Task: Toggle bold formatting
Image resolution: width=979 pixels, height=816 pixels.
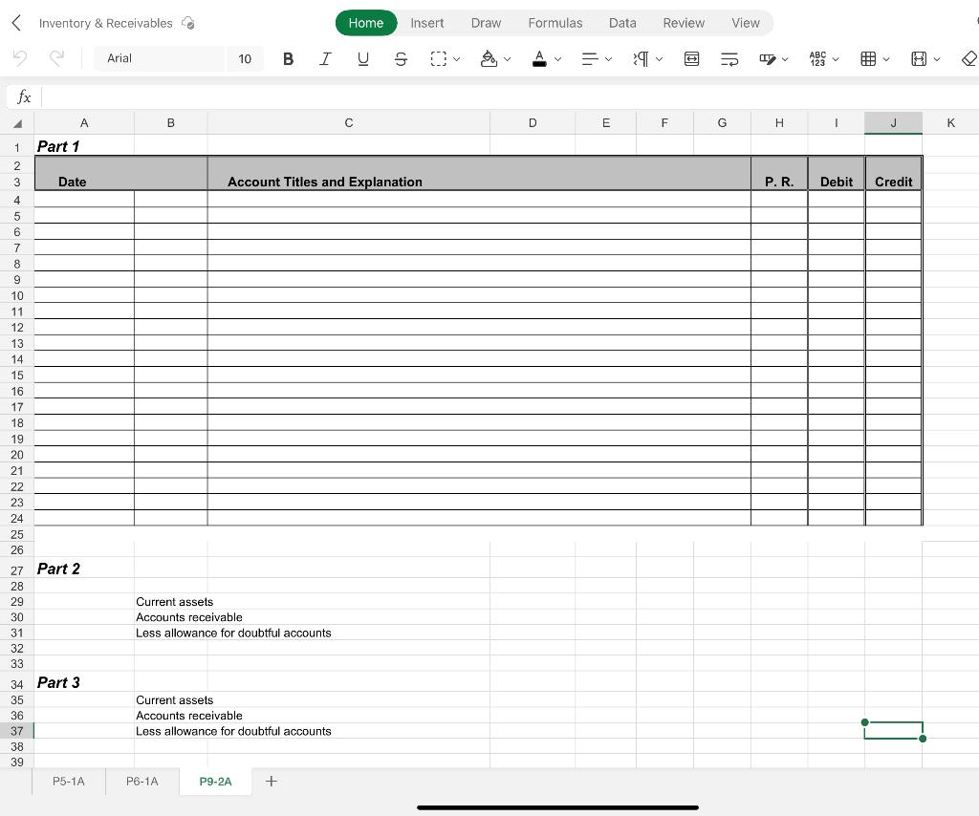Action: (x=288, y=58)
